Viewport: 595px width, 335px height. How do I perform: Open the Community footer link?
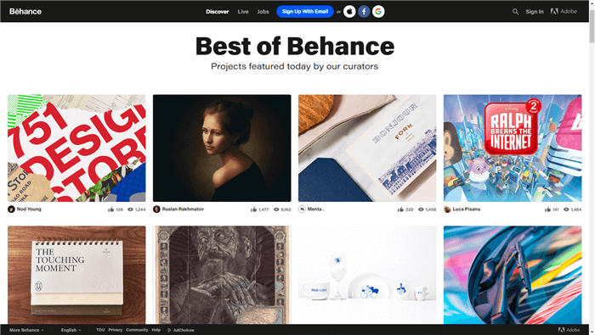click(137, 330)
